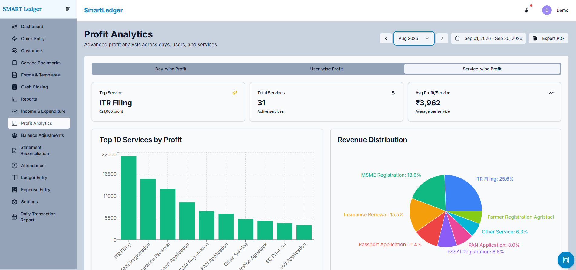Open Service Bookmarks
576x270 pixels.
(39, 63)
